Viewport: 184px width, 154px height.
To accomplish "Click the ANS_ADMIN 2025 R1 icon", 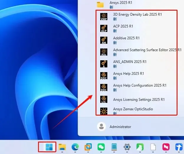I will (104, 64).
